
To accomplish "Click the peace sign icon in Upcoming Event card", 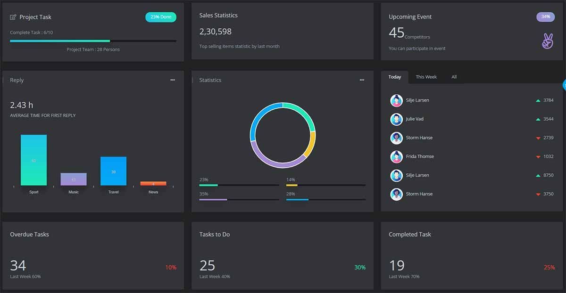I will [547, 41].
